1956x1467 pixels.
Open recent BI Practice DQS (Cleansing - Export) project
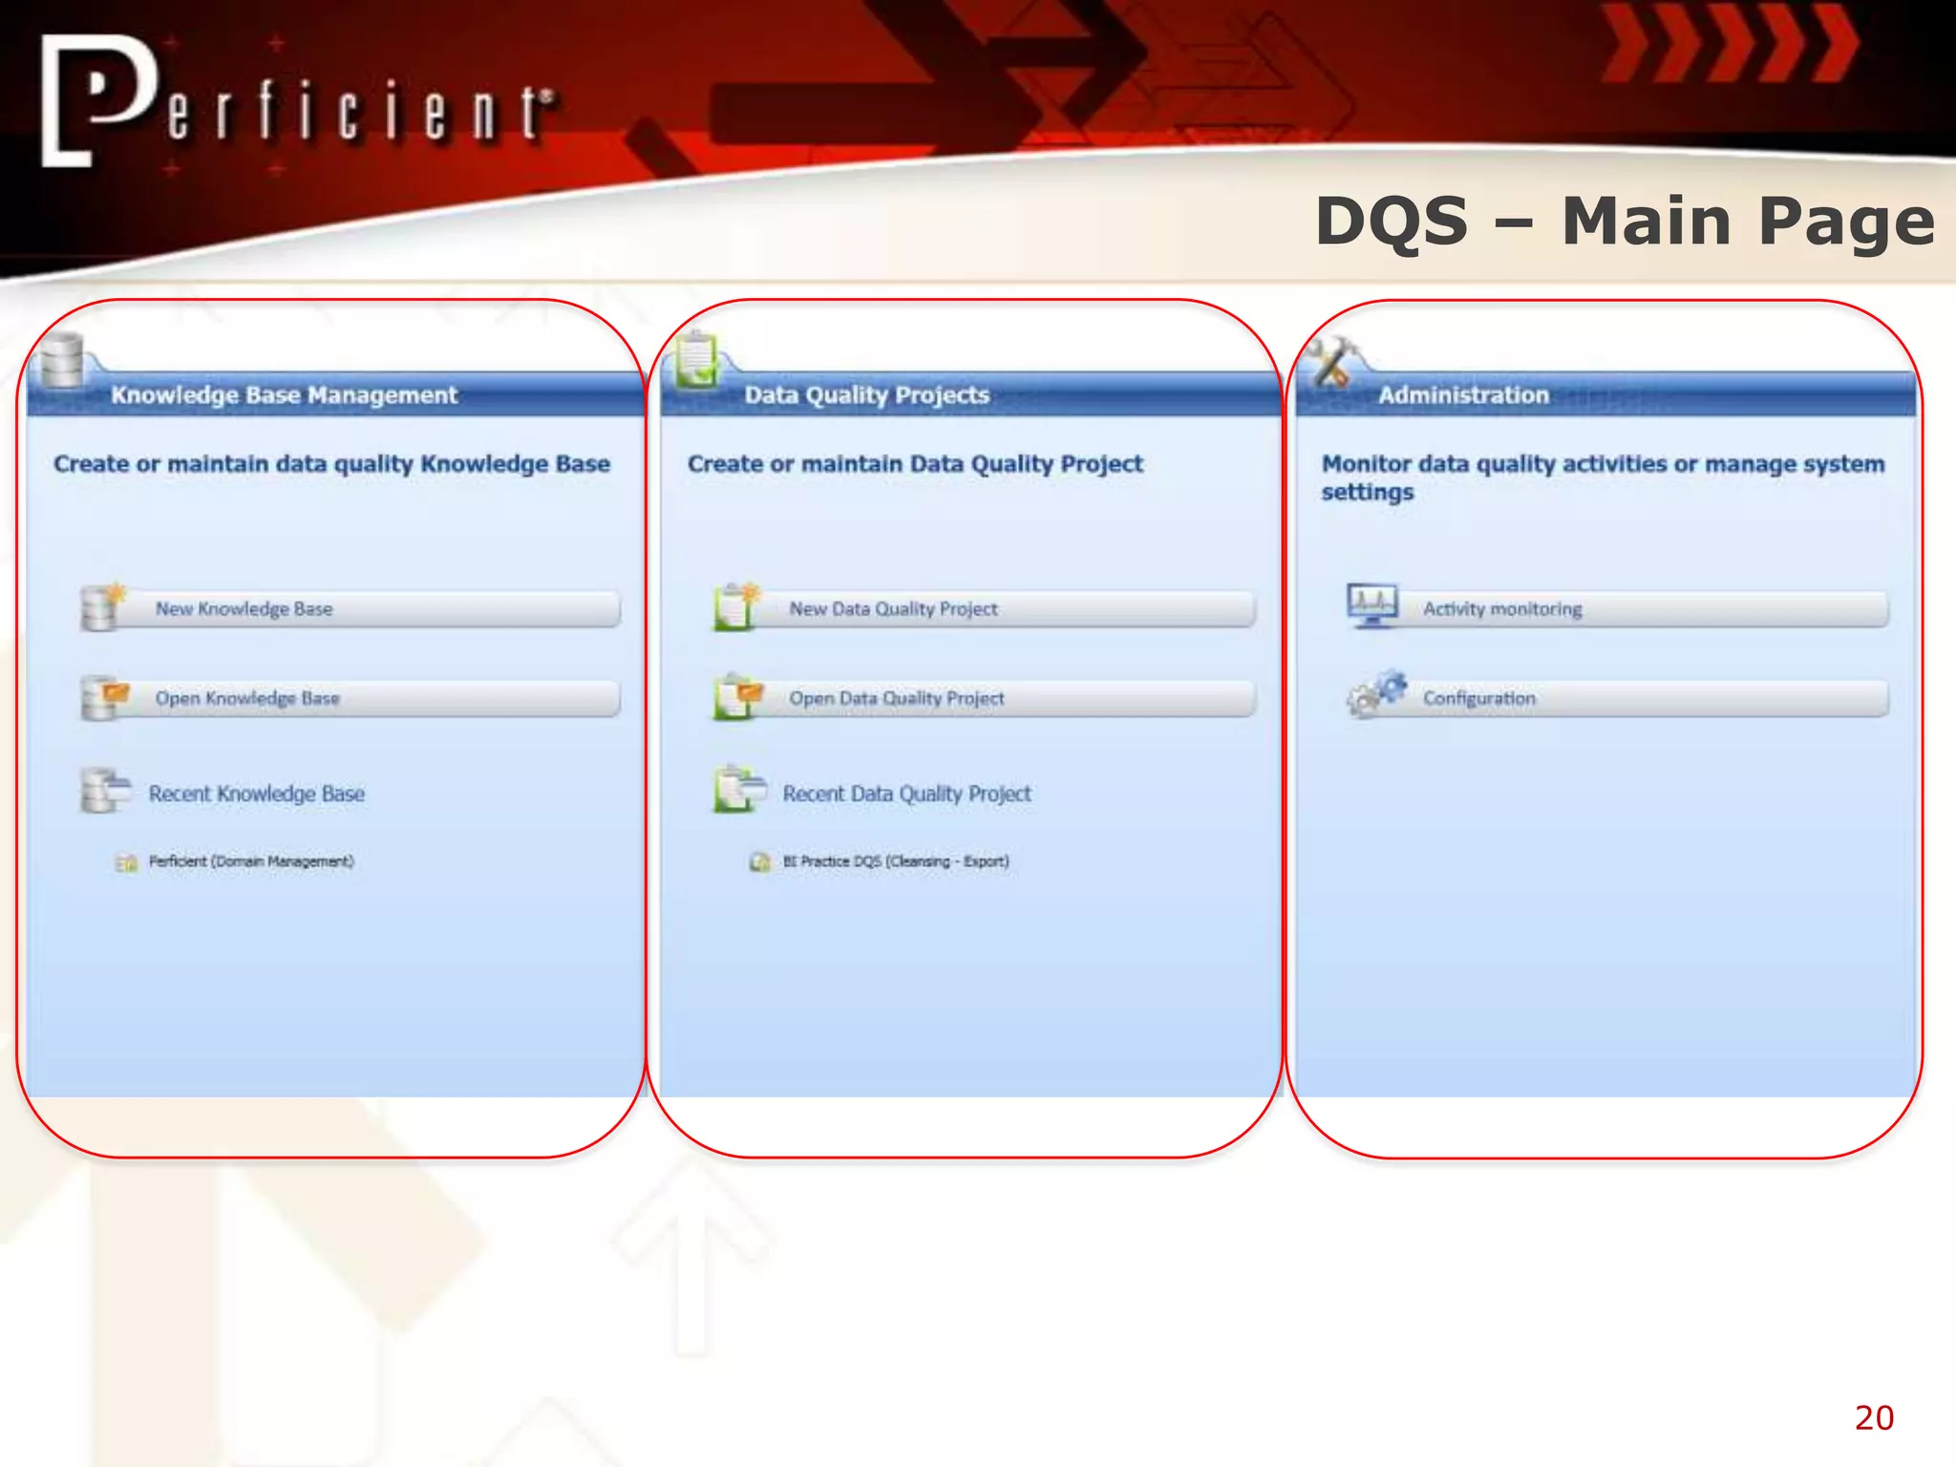(896, 861)
